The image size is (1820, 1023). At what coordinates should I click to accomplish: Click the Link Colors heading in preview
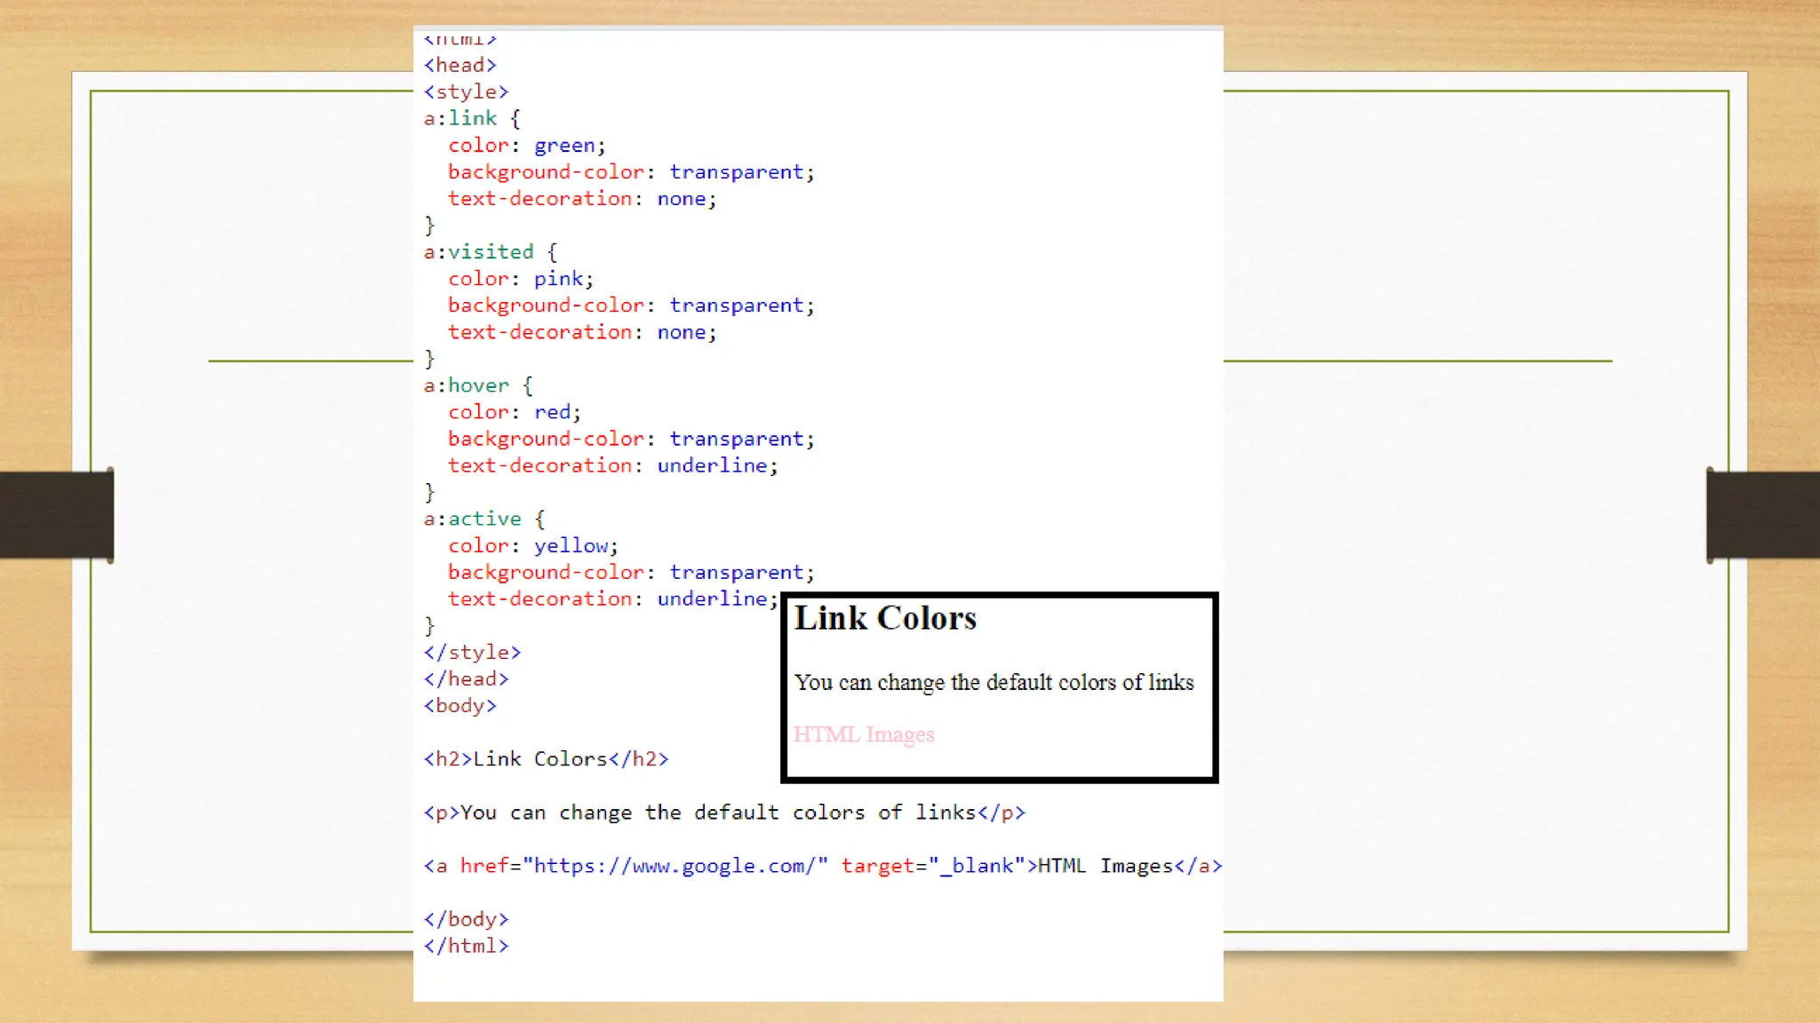pyautogui.click(x=885, y=618)
